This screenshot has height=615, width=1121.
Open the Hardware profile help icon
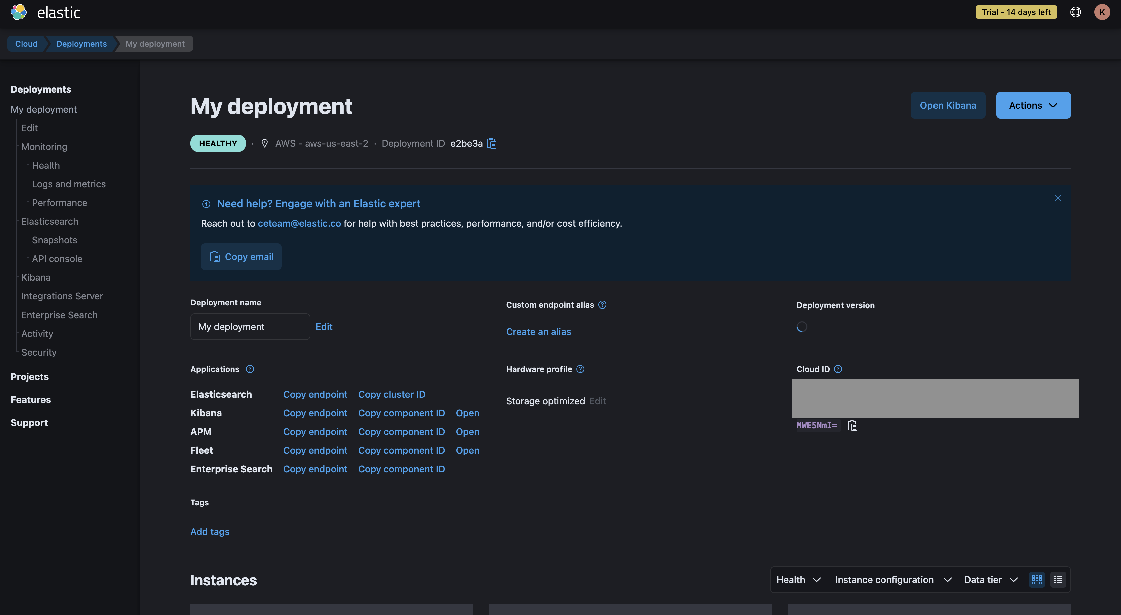580,369
